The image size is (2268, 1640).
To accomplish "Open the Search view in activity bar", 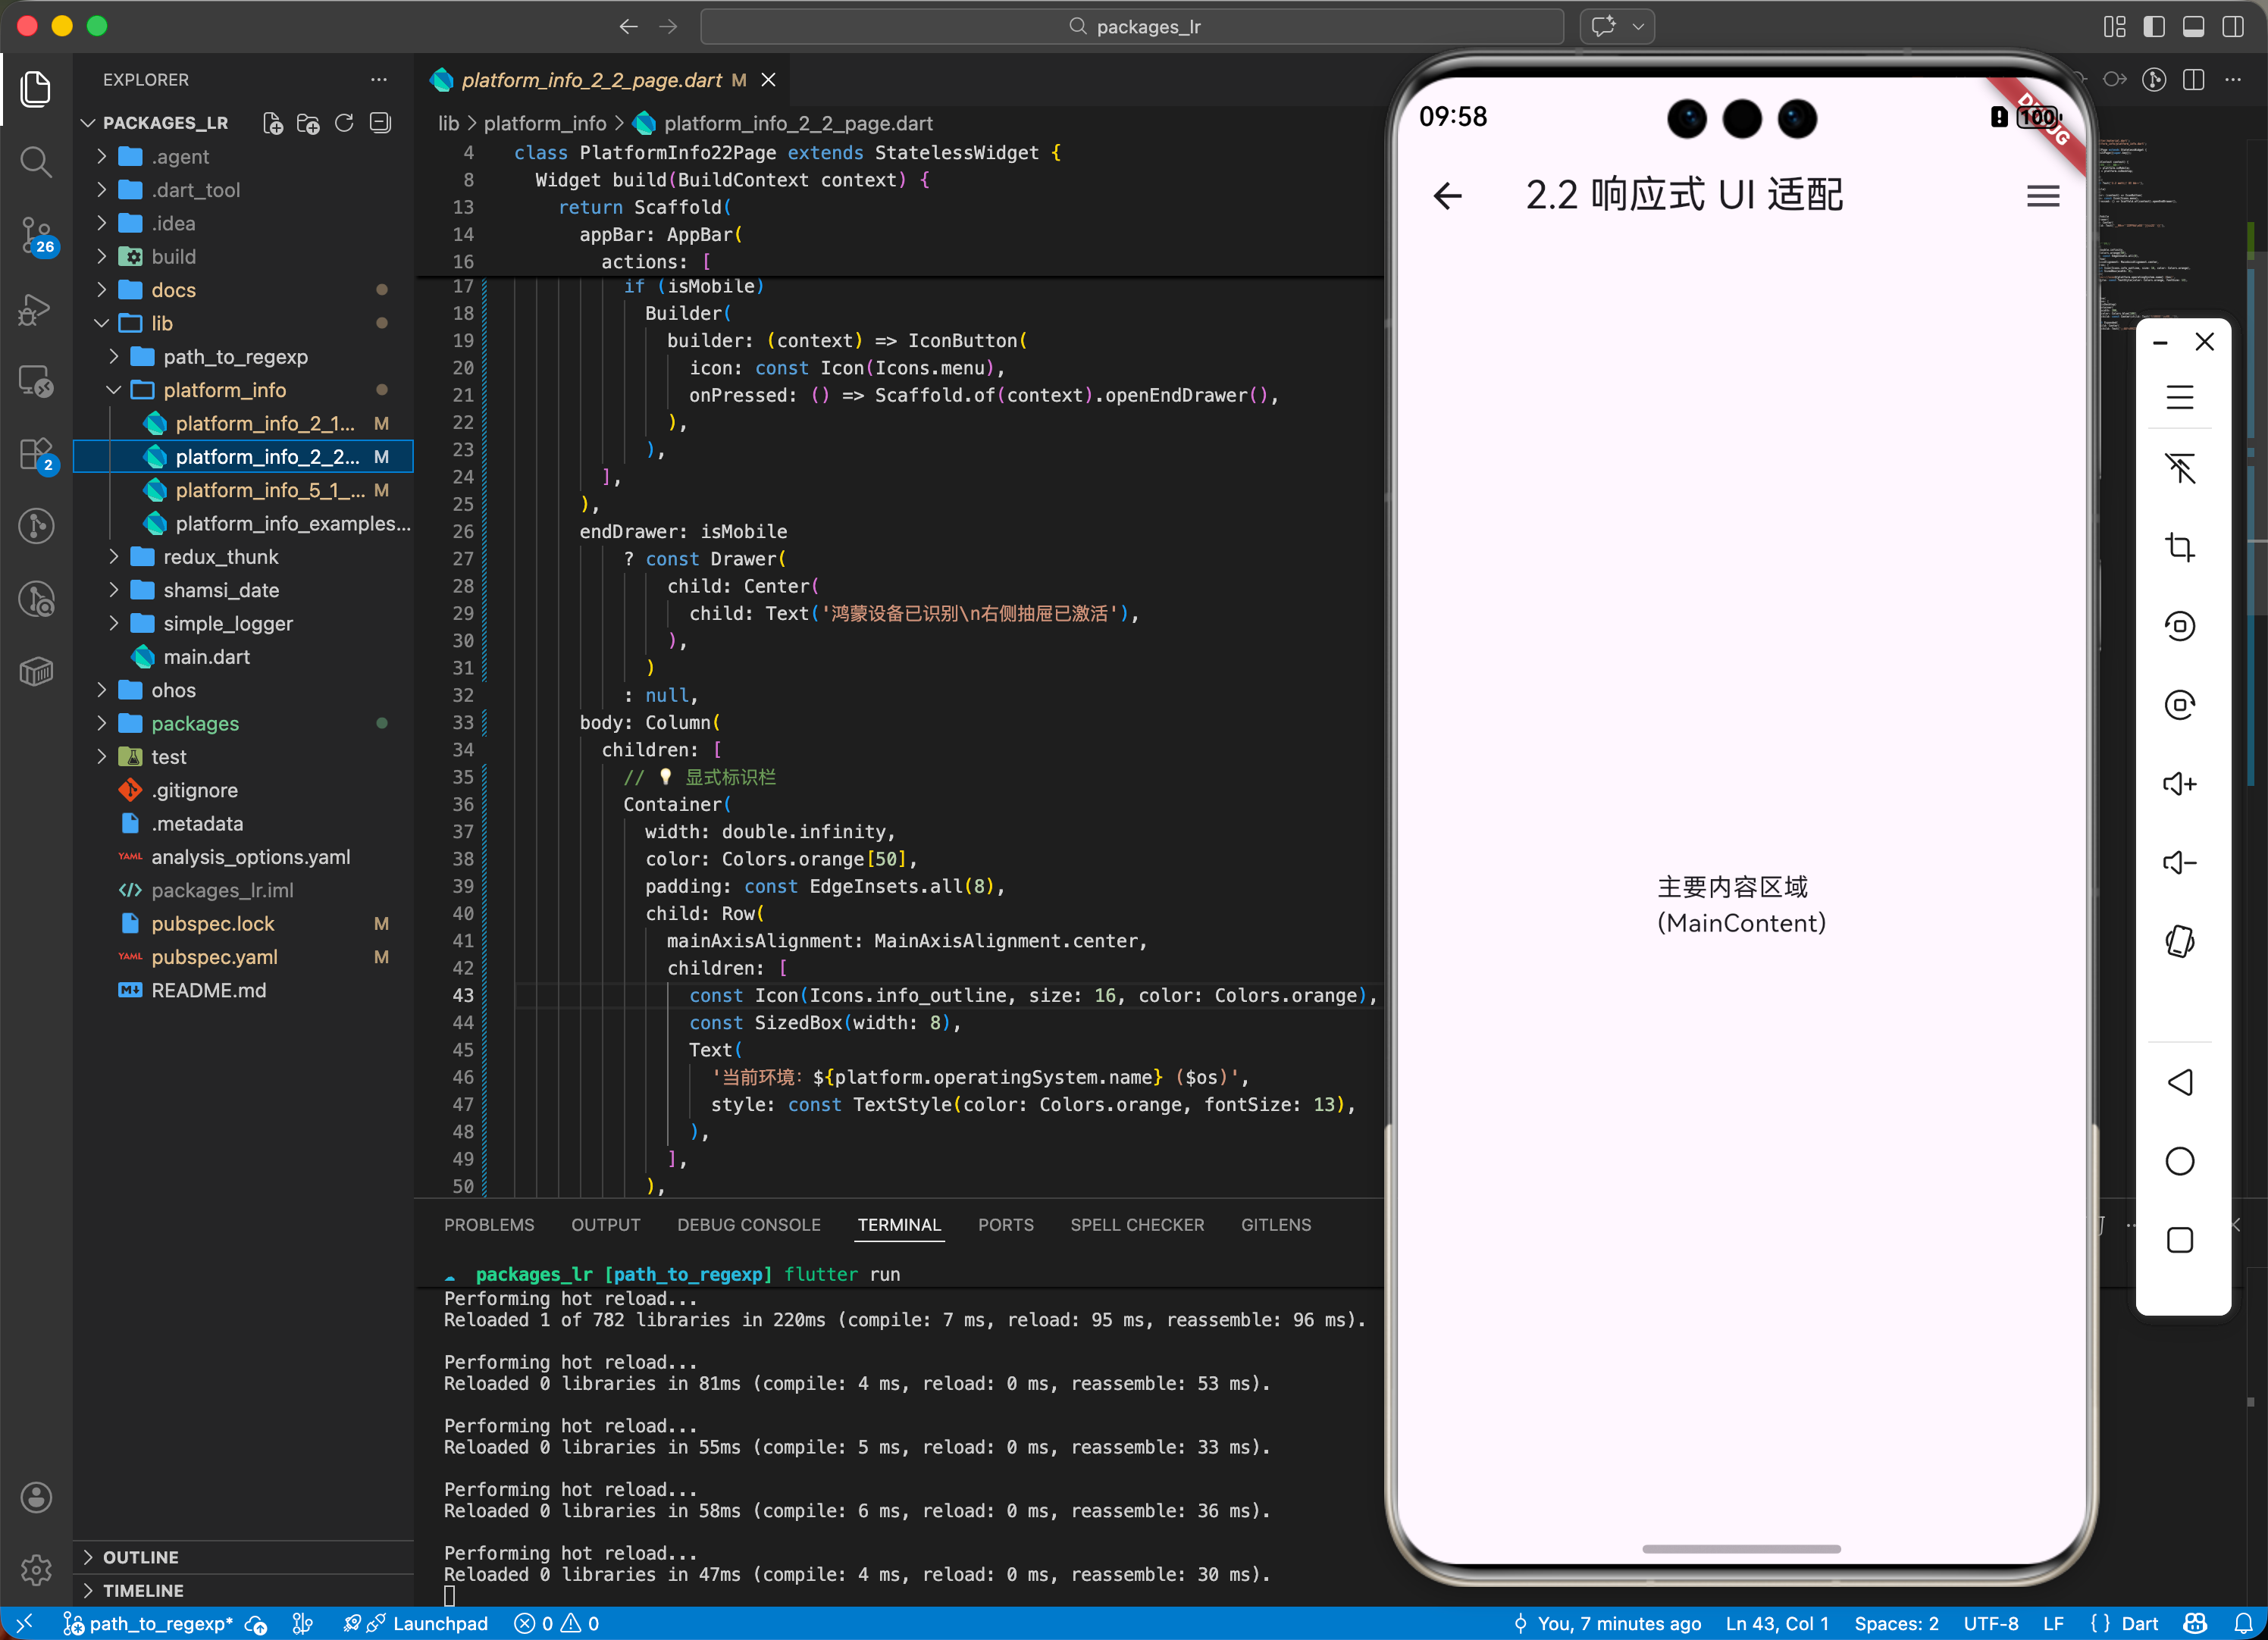I will coord(36,161).
